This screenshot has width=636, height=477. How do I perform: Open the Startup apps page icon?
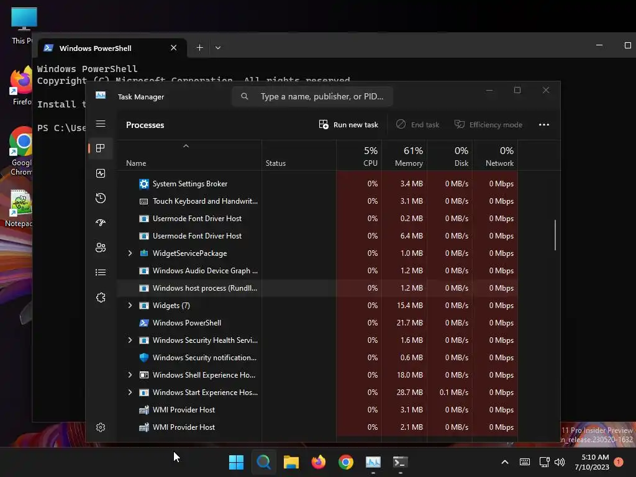pos(101,223)
